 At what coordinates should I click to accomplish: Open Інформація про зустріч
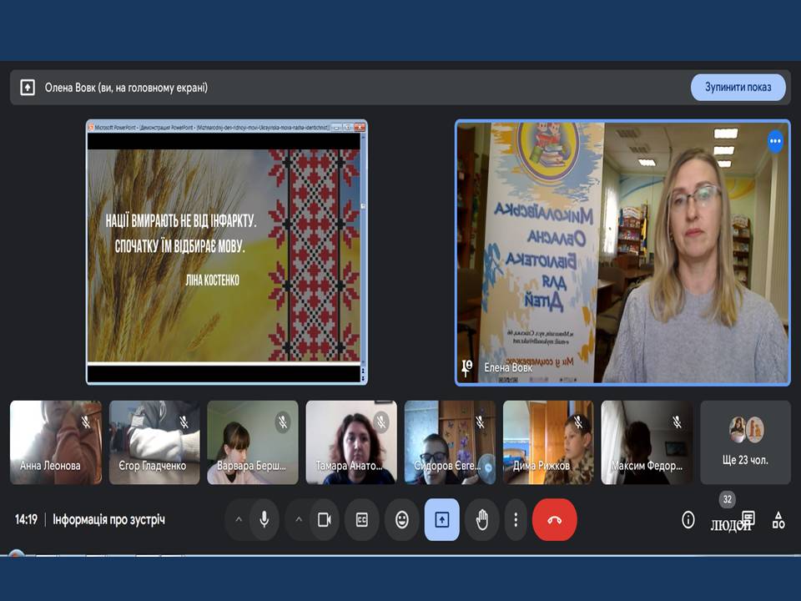(108, 519)
